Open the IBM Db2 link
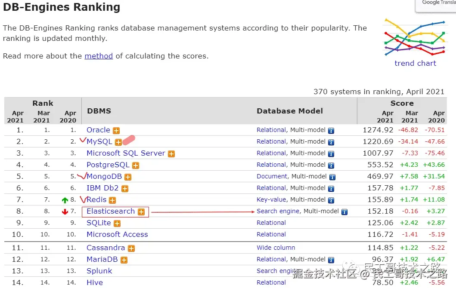The image size is (456, 288). 102,188
